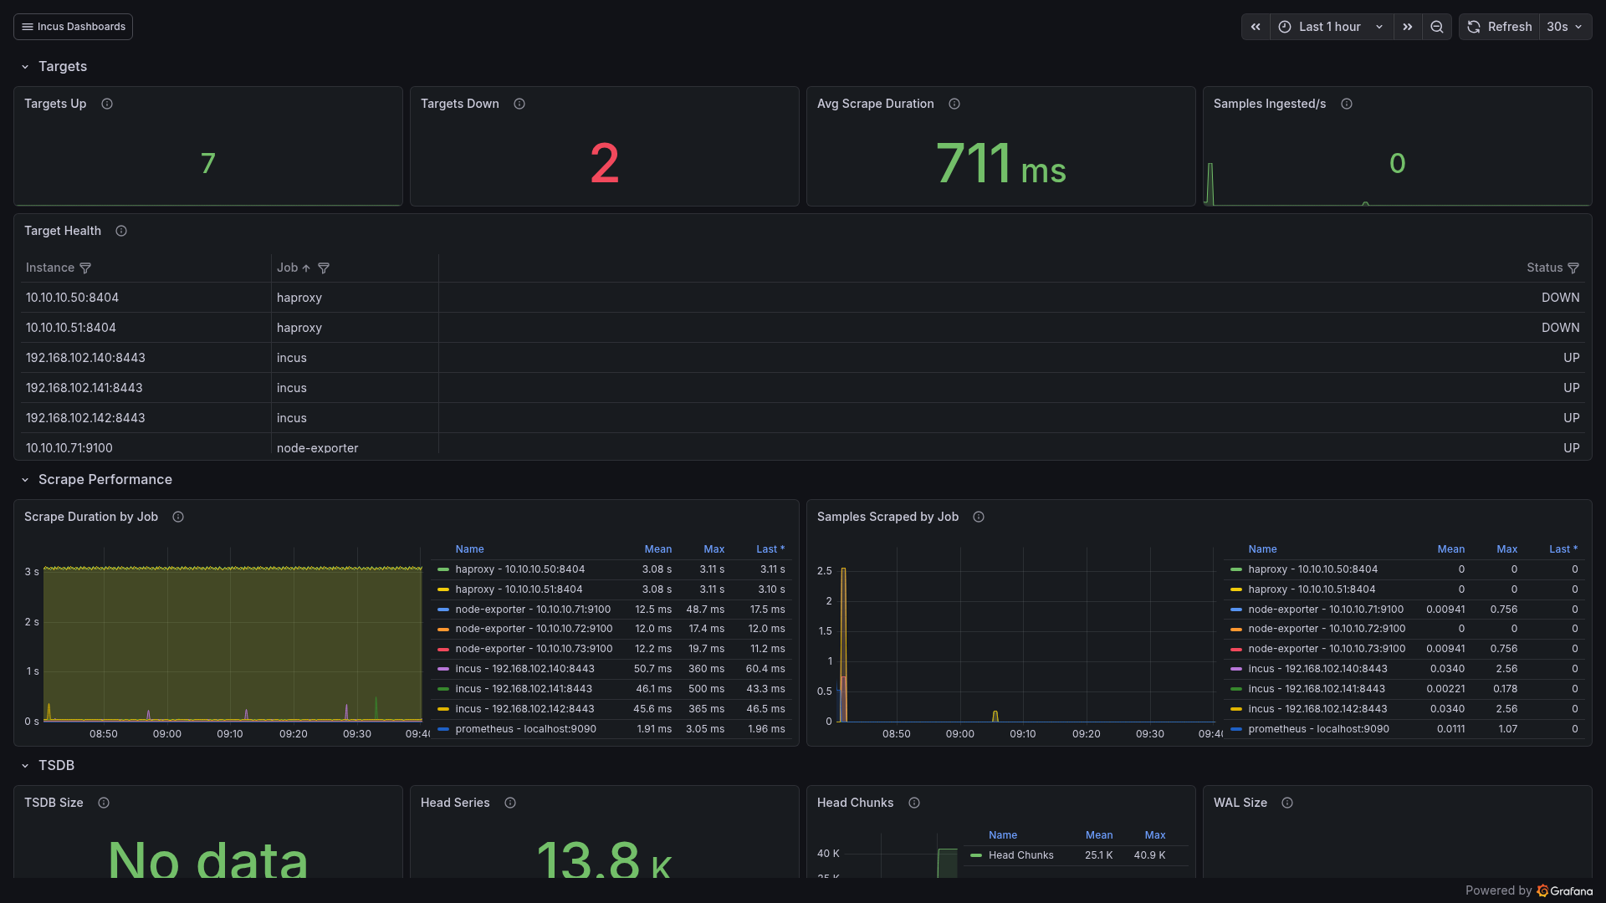Sort Scrape Duration legend by Name

pyautogui.click(x=469, y=549)
